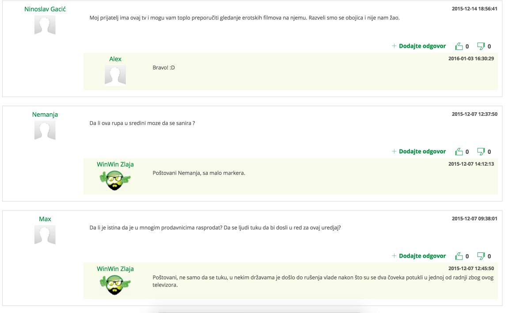Click Alex's gray avatar image
Image resolution: width=508 pixels, height=313 pixels.
[x=115, y=75]
